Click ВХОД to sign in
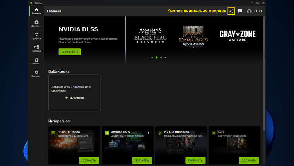294x166 pixels. (x=257, y=11)
